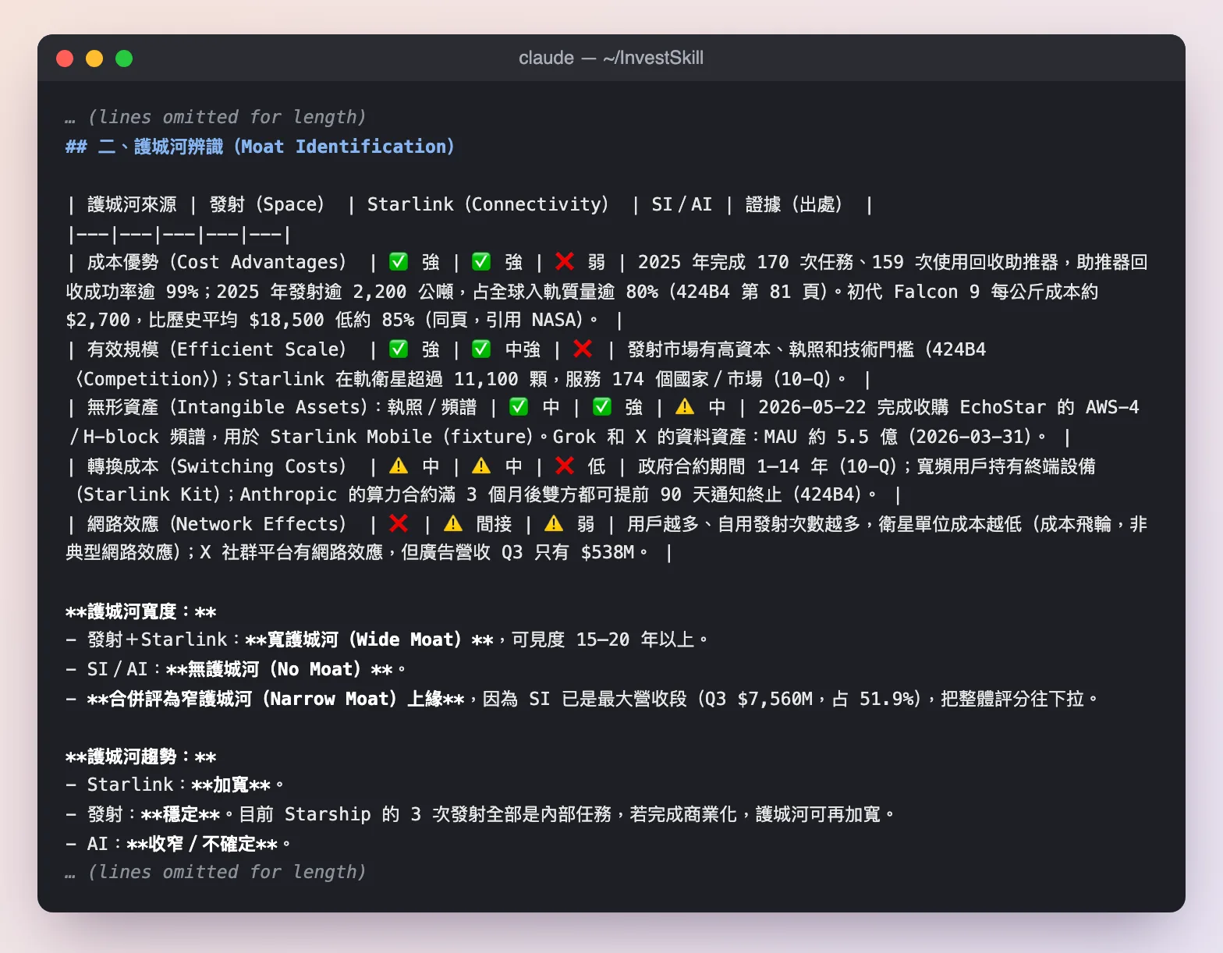Click the trend line 'Starlink：加寬'
The width and height of the screenshot is (1223, 953).
186,785
